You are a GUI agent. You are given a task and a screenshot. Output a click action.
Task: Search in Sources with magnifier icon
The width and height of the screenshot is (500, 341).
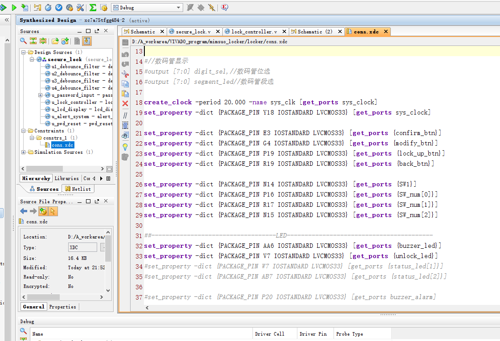[x=23, y=41]
